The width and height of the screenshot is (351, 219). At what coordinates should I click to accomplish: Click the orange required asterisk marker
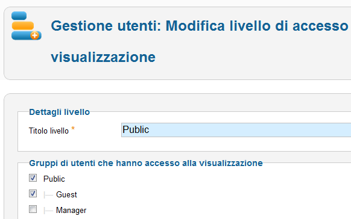click(x=73, y=129)
